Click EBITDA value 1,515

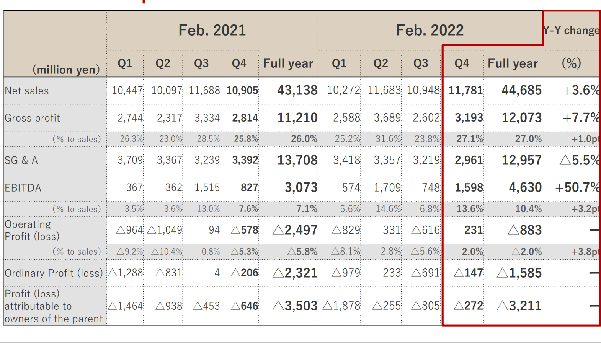pyautogui.click(x=207, y=188)
